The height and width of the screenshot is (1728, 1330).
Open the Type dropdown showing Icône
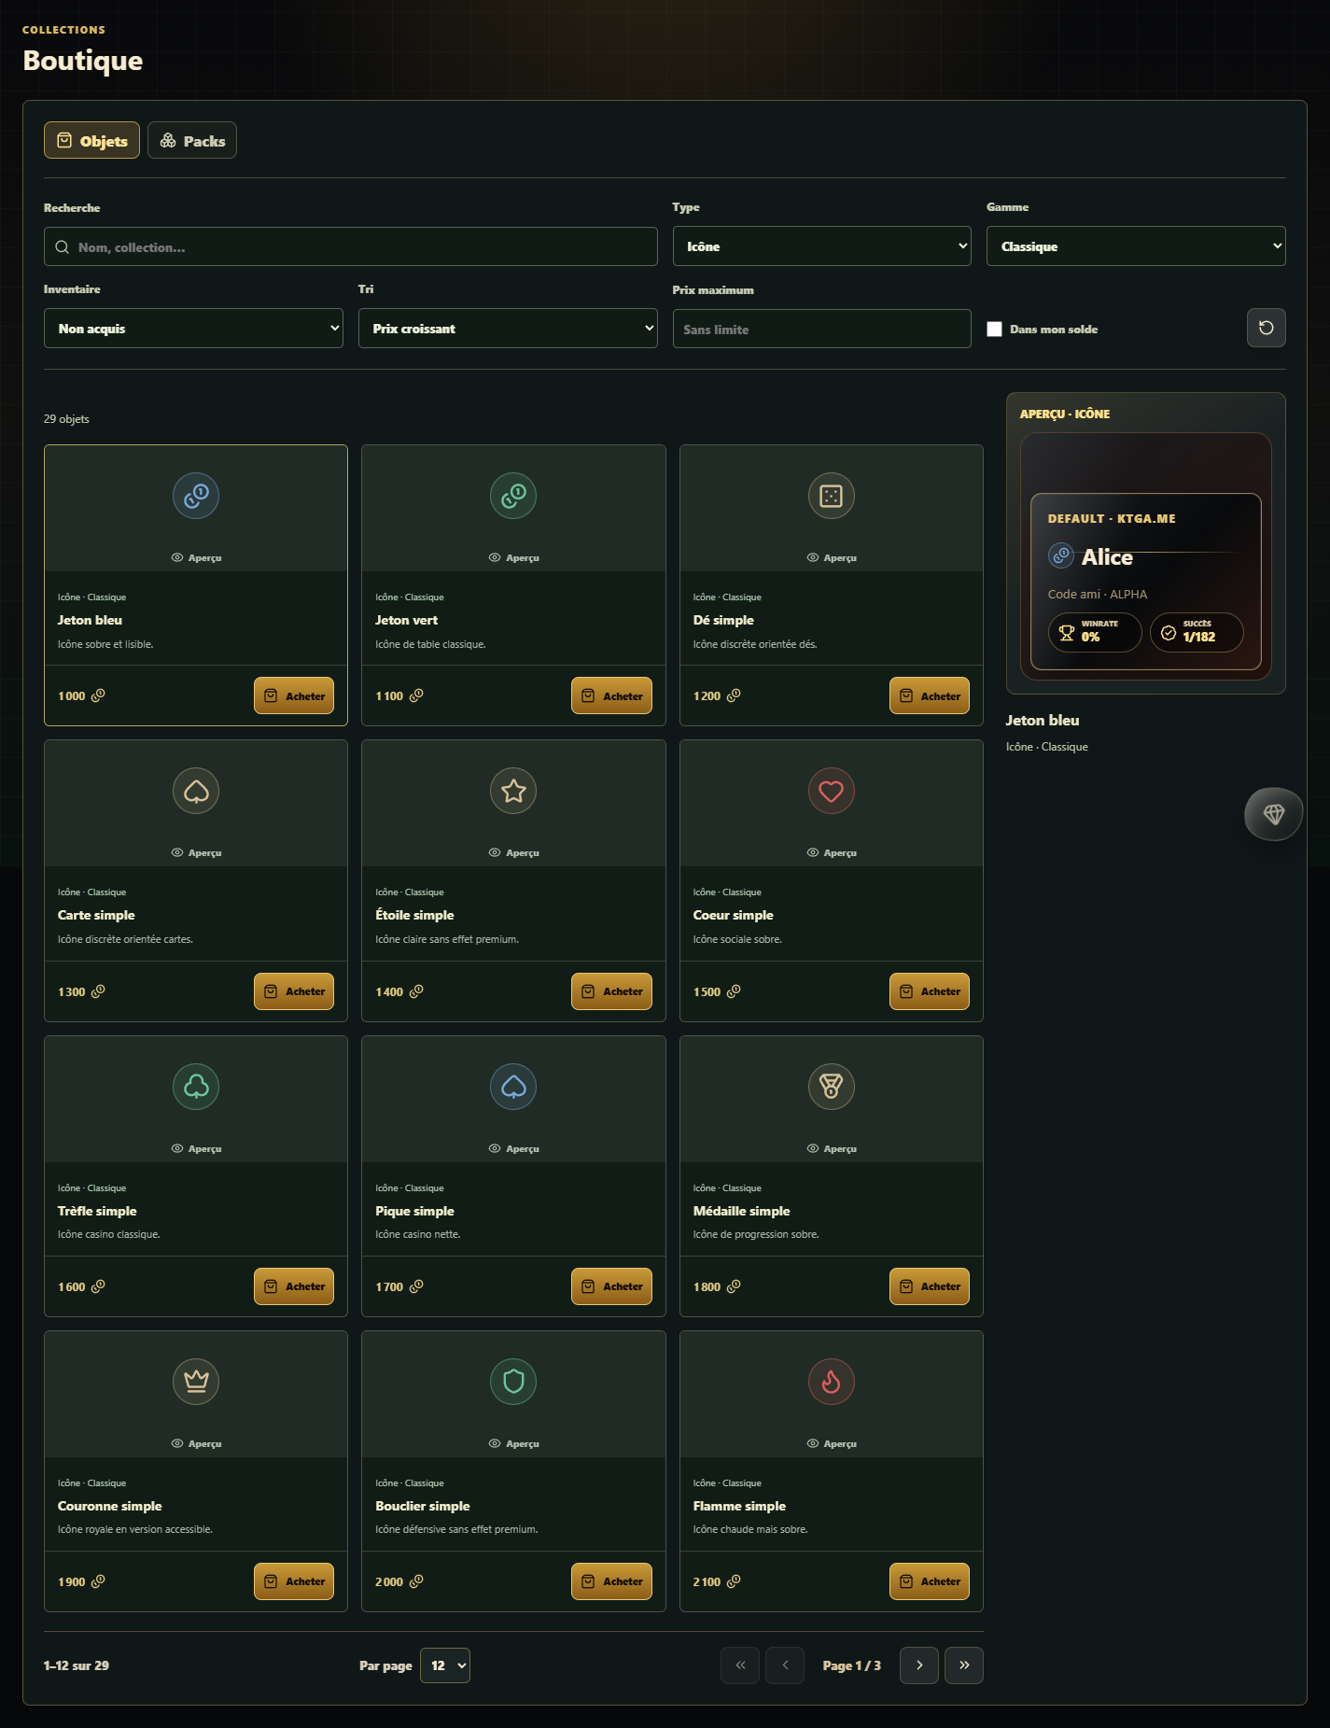click(821, 246)
